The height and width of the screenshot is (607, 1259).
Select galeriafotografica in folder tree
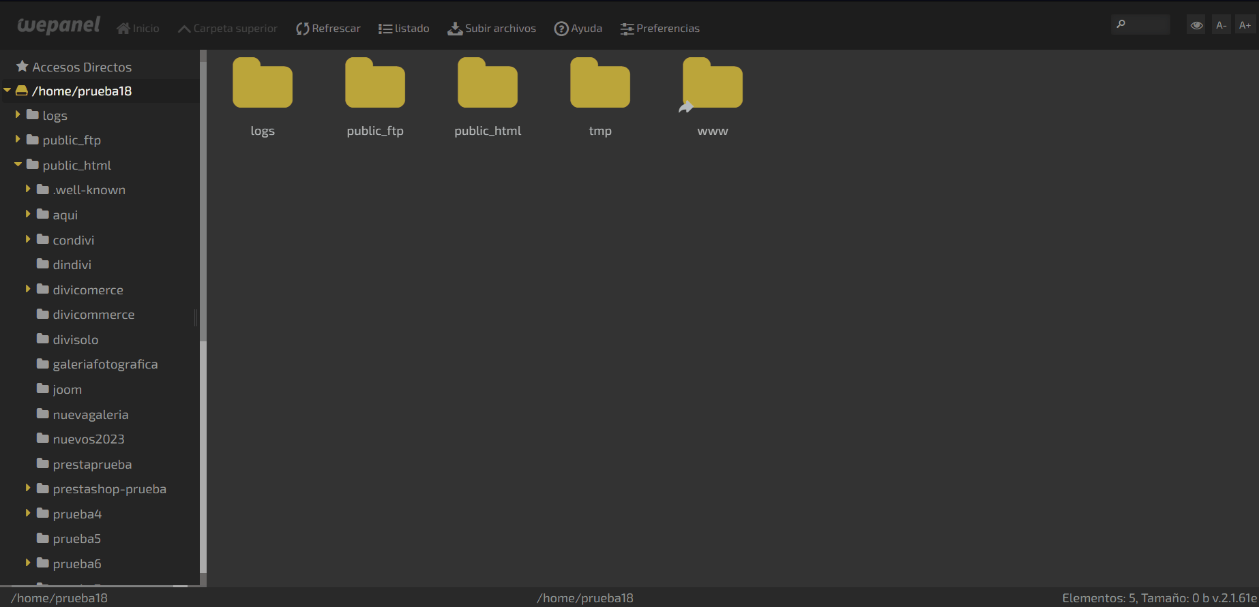pyautogui.click(x=105, y=364)
